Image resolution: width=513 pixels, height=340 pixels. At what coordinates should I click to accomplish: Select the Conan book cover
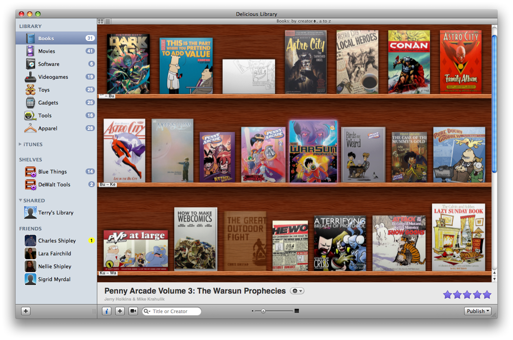[409, 62]
